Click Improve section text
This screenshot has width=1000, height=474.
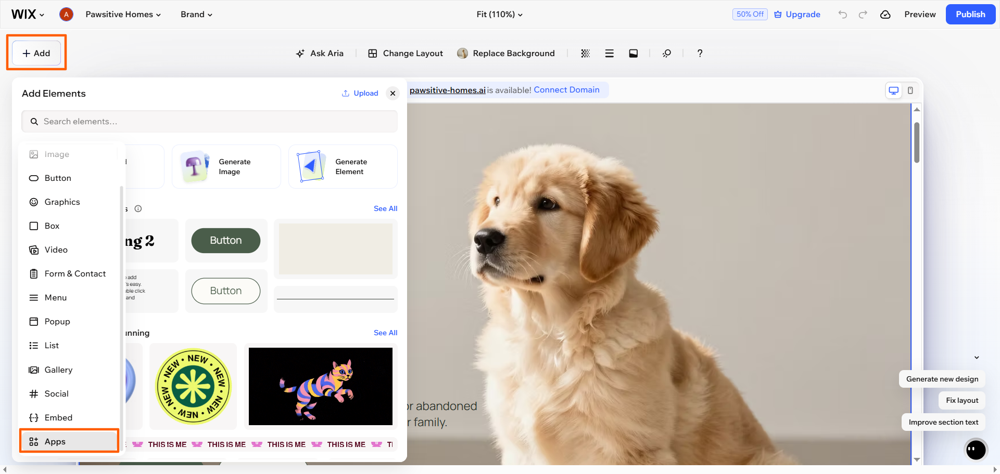[x=943, y=422]
